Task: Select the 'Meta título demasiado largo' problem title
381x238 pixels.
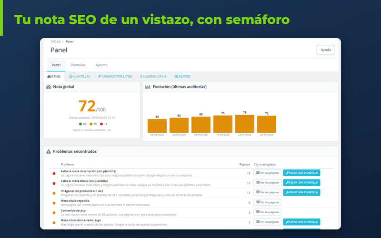Action: click(x=80, y=220)
